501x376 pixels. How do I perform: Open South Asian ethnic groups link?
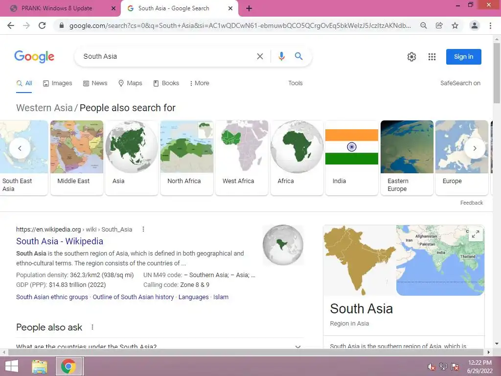click(x=52, y=297)
